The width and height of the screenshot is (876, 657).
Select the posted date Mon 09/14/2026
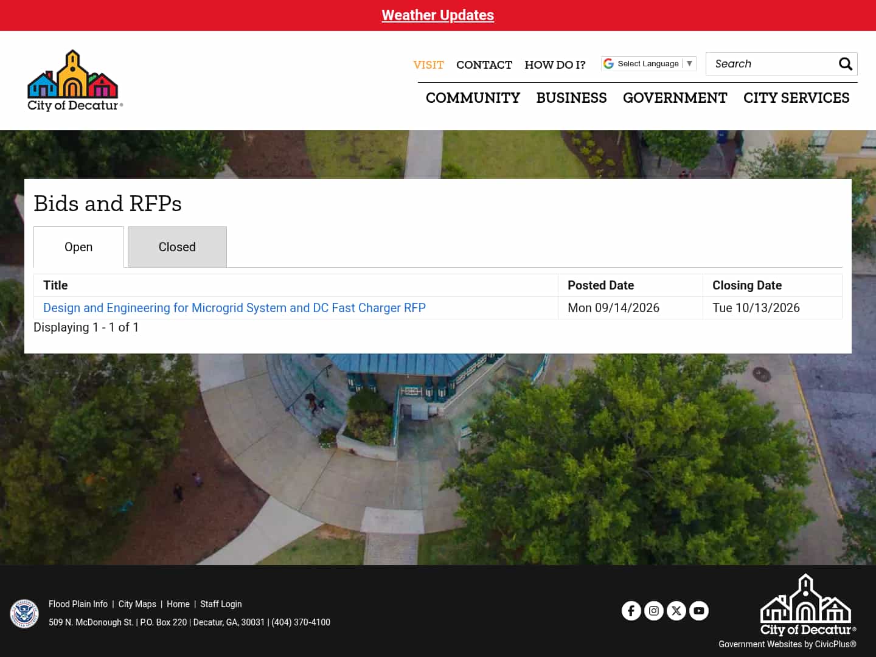(x=613, y=308)
